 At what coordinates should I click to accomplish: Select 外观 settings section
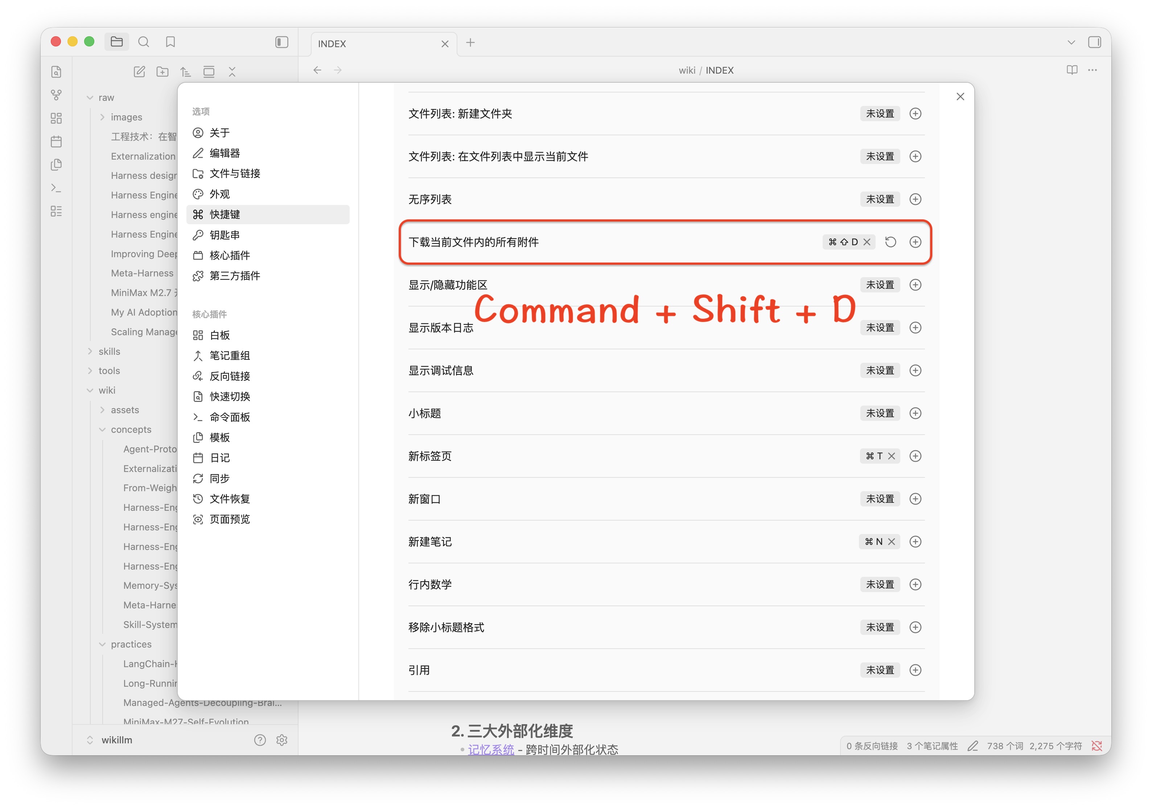pyautogui.click(x=220, y=194)
